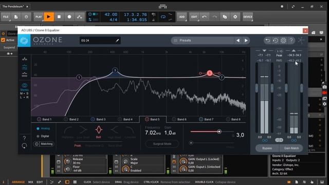Click spectrum display options icon

[25, 59]
